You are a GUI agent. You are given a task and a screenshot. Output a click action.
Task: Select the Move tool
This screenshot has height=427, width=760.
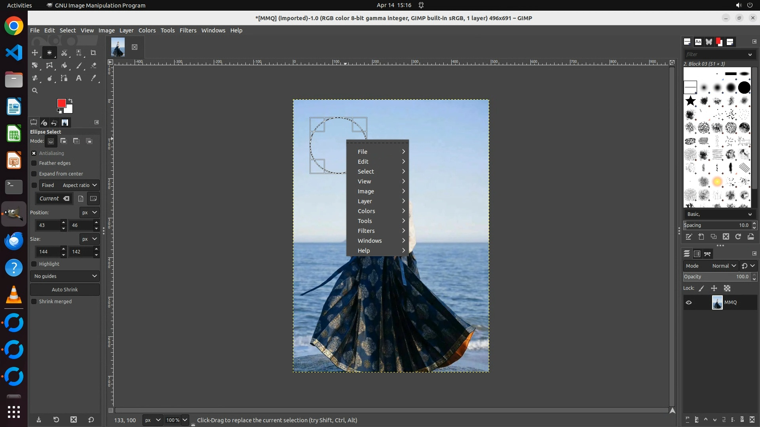[35, 53]
